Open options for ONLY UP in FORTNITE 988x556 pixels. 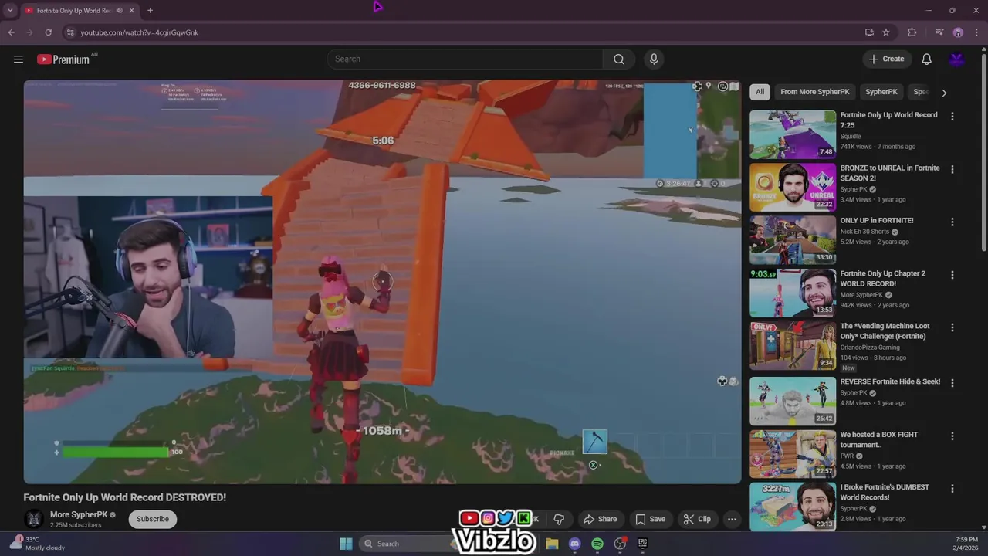tap(952, 222)
